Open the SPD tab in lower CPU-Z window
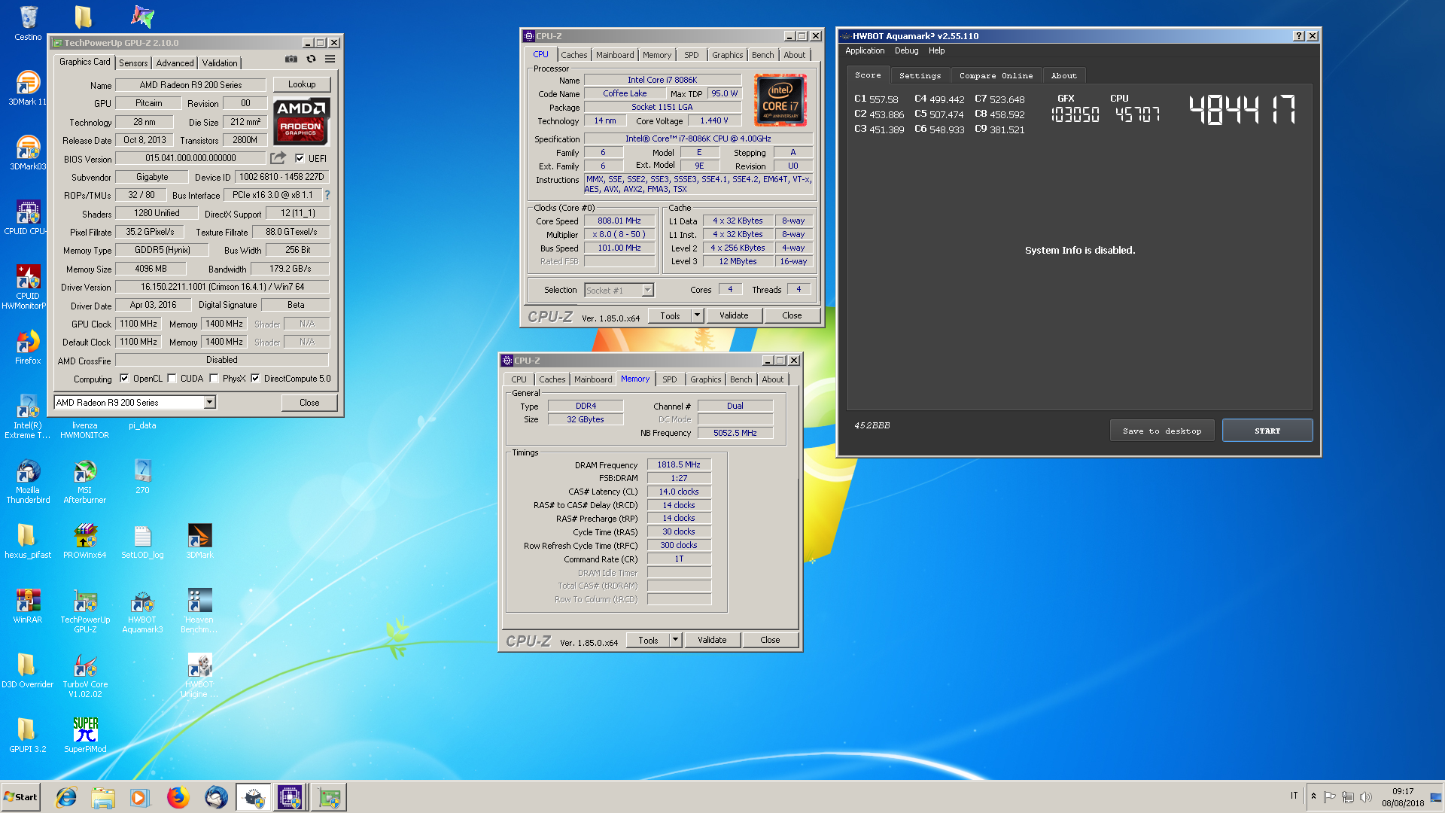Viewport: 1445px width, 813px height. 670,379
